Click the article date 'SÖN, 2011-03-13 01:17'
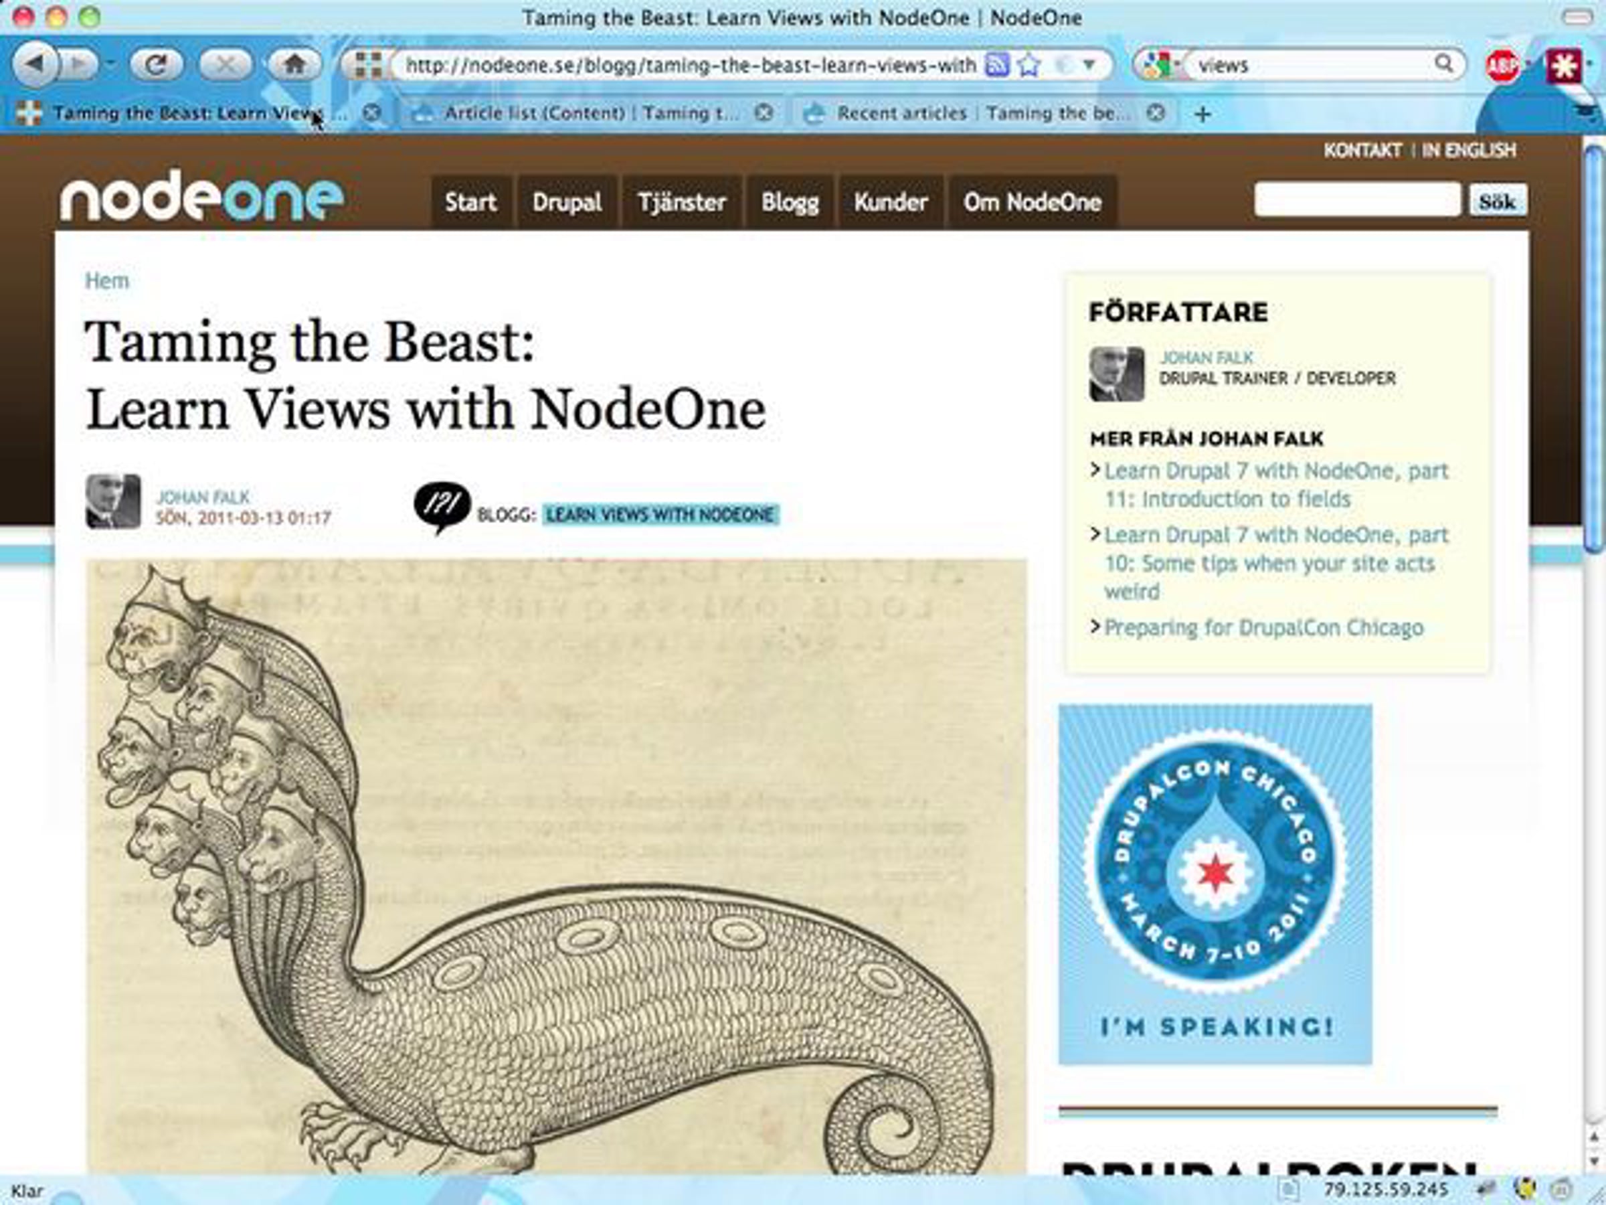The image size is (1606, 1205). point(243,518)
